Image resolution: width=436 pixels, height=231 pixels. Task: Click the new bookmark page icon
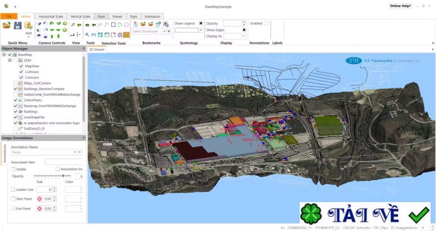coord(135,24)
